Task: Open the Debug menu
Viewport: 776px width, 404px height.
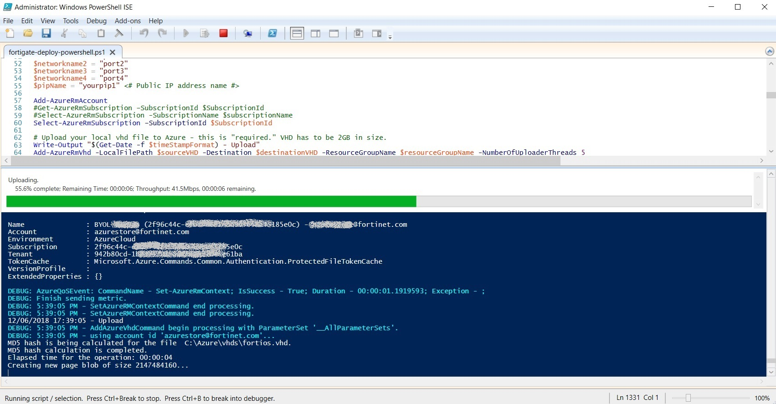Action: point(96,21)
